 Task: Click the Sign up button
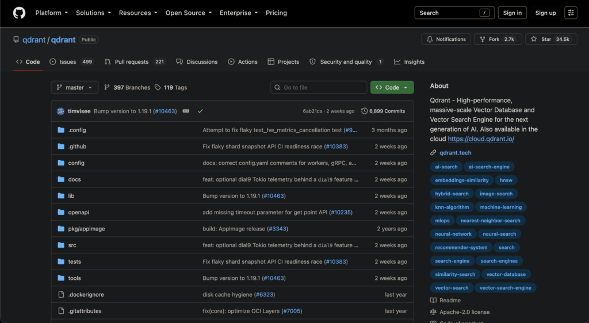tap(545, 13)
